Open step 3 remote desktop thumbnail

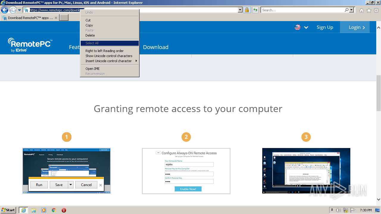306,171
